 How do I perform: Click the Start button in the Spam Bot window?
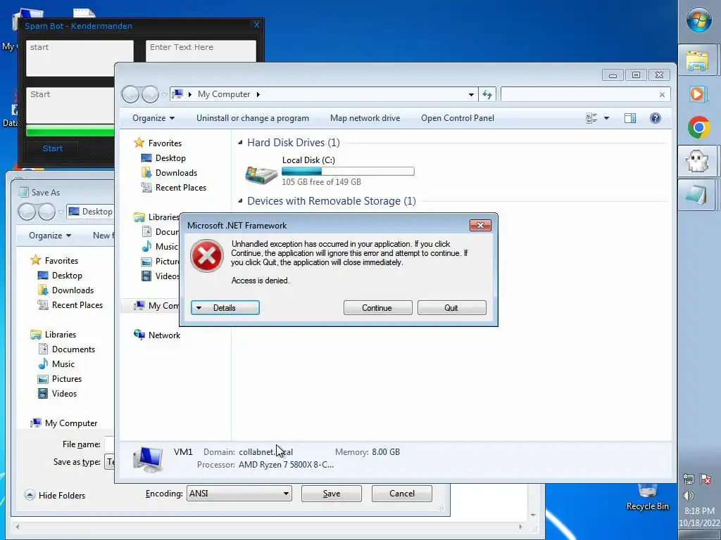click(x=52, y=148)
